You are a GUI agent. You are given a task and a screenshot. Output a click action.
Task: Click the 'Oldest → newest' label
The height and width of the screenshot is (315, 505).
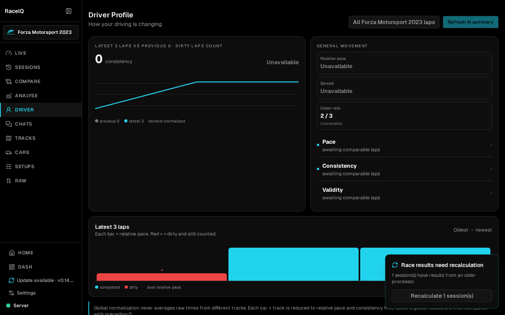point(473,230)
